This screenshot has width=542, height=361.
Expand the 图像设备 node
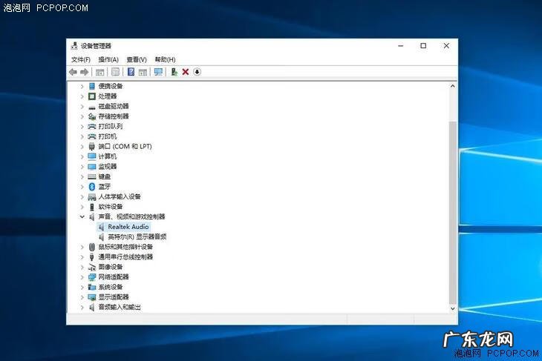82,267
